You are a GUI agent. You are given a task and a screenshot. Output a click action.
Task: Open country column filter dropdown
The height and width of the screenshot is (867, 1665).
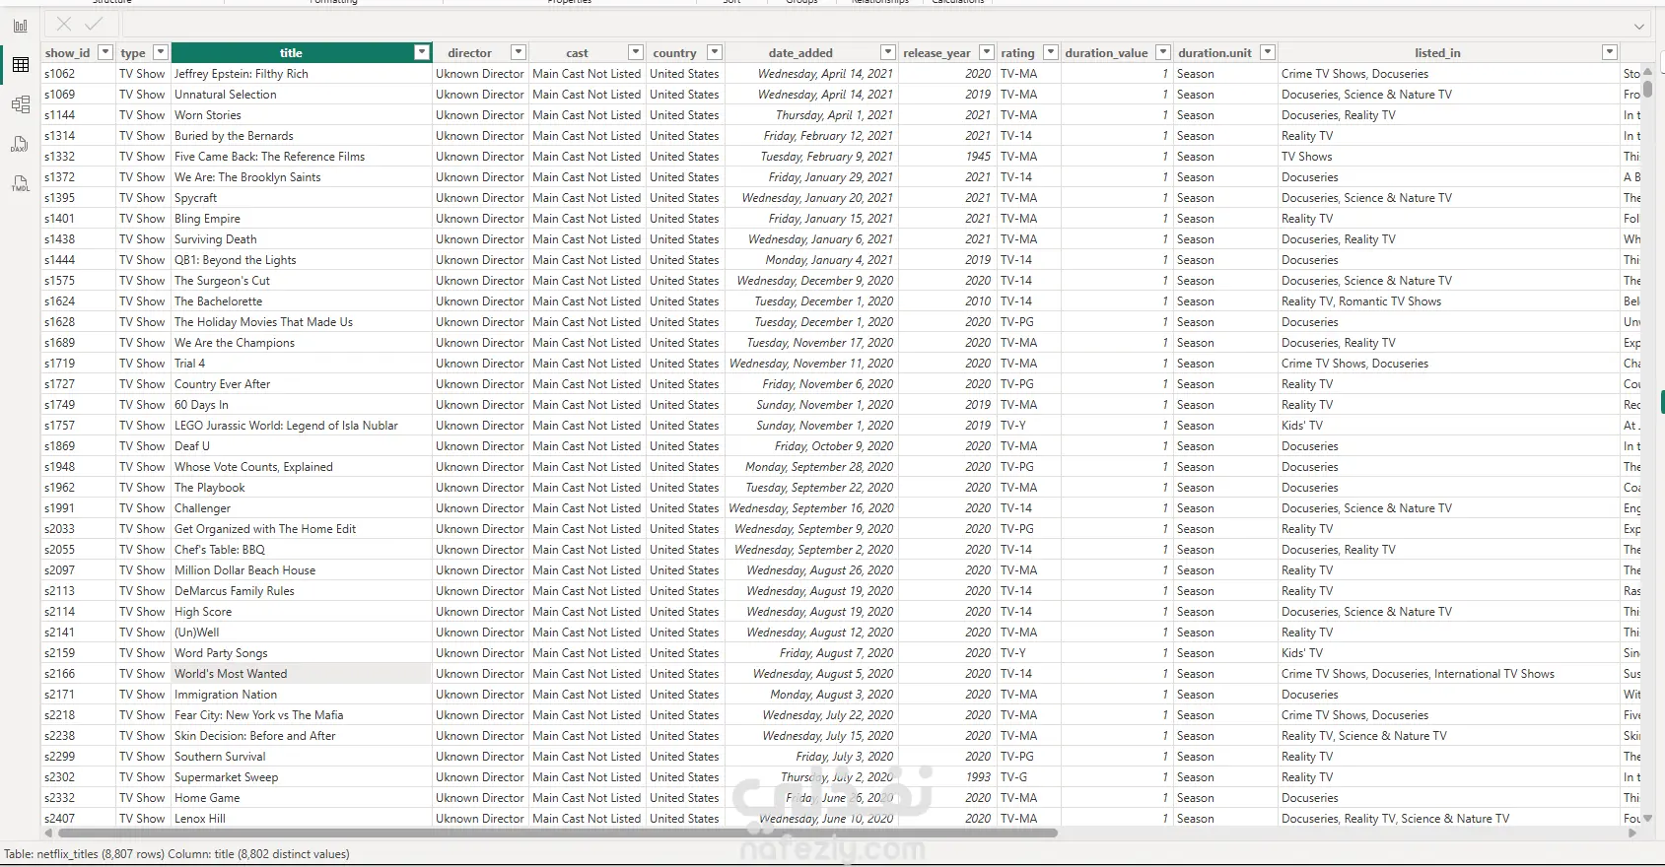(715, 52)
